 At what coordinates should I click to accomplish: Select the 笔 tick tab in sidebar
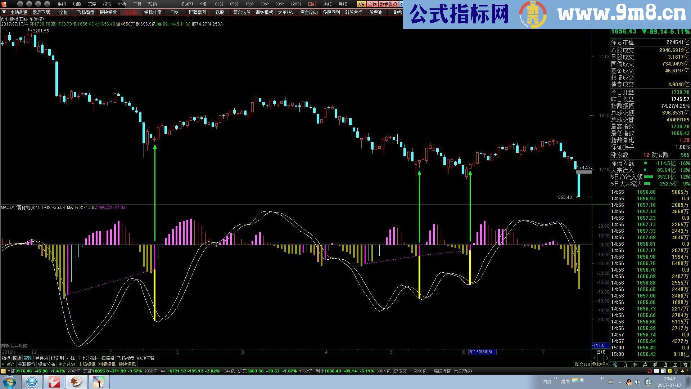pyautogui.click(x=615, y=365)
